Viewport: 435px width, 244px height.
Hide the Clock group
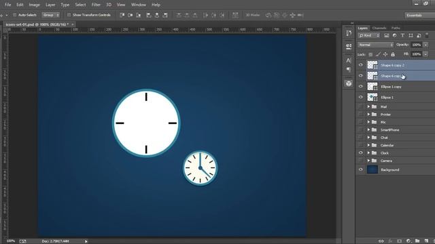pos(361,152)
